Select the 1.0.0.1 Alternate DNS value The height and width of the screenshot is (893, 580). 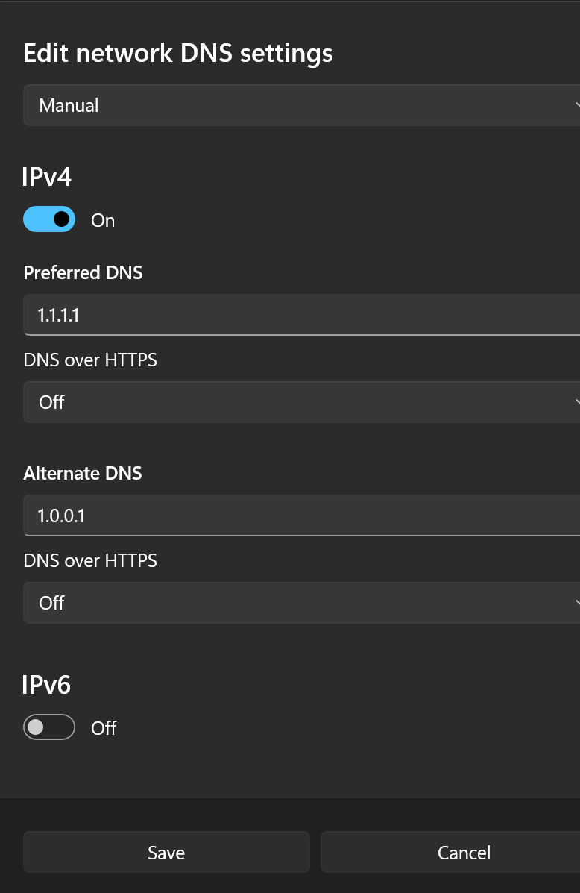(60, 516)
